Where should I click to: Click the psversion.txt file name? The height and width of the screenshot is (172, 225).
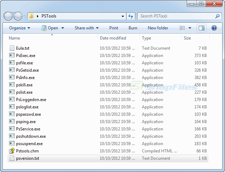click(28, 158)
